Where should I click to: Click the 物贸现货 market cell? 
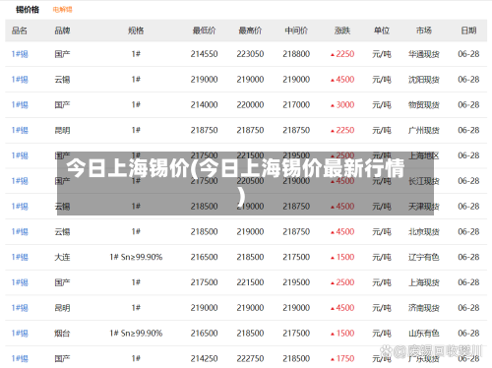pos(424,105)
